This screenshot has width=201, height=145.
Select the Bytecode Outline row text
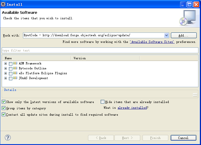click(x=33, y=68)
